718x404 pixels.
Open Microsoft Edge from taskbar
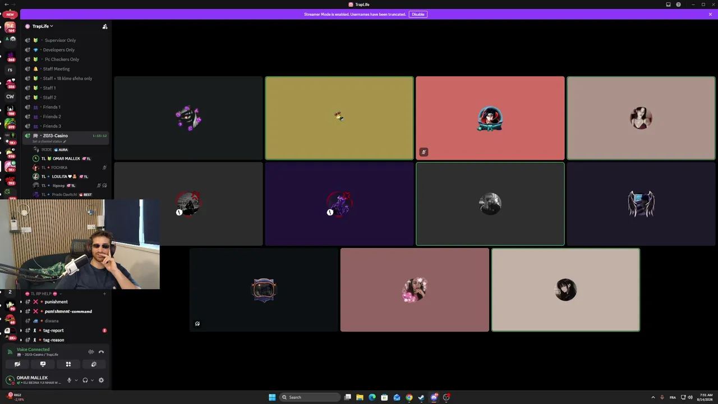click(x=372, y=397)
